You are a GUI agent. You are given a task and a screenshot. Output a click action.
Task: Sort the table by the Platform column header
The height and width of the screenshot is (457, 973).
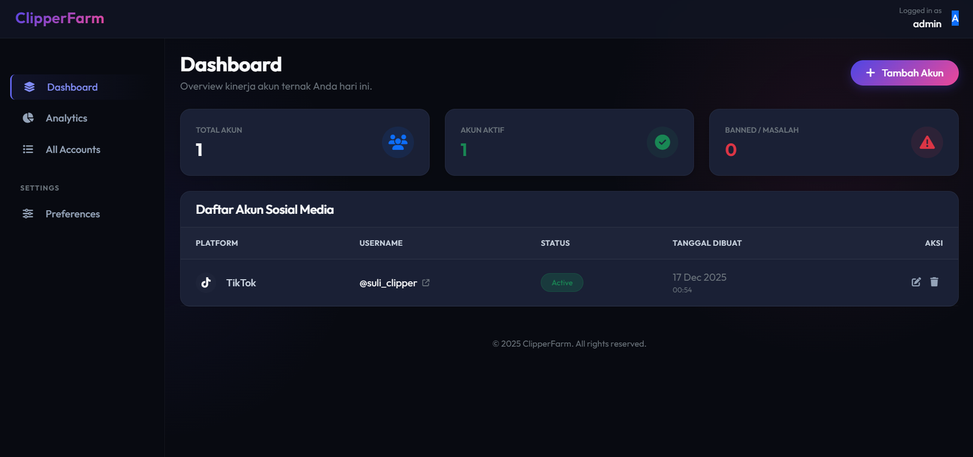pos(216,243)
